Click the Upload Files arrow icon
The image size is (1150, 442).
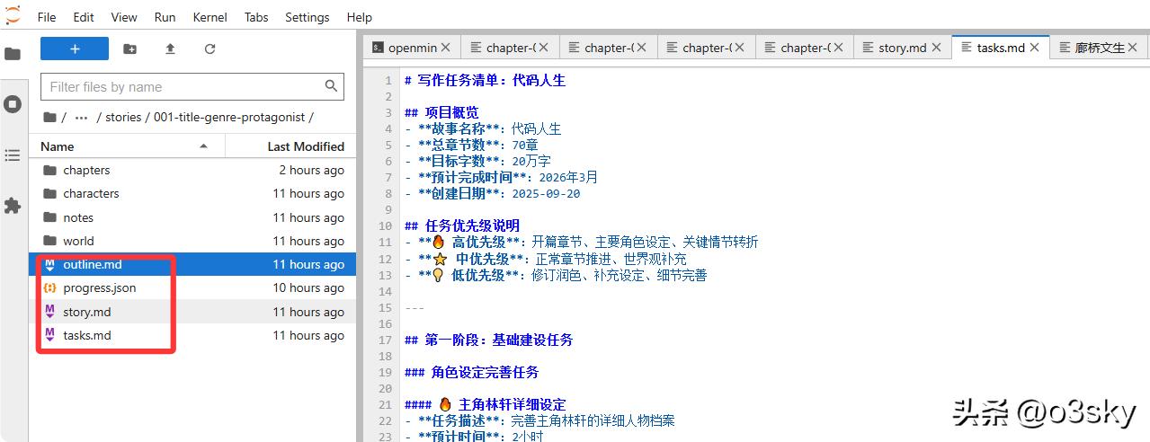tap(170, 49)
